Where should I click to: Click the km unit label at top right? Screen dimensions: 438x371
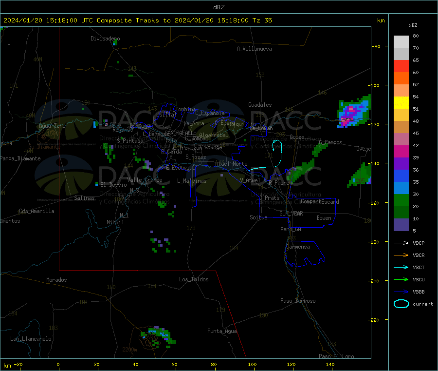381,20
